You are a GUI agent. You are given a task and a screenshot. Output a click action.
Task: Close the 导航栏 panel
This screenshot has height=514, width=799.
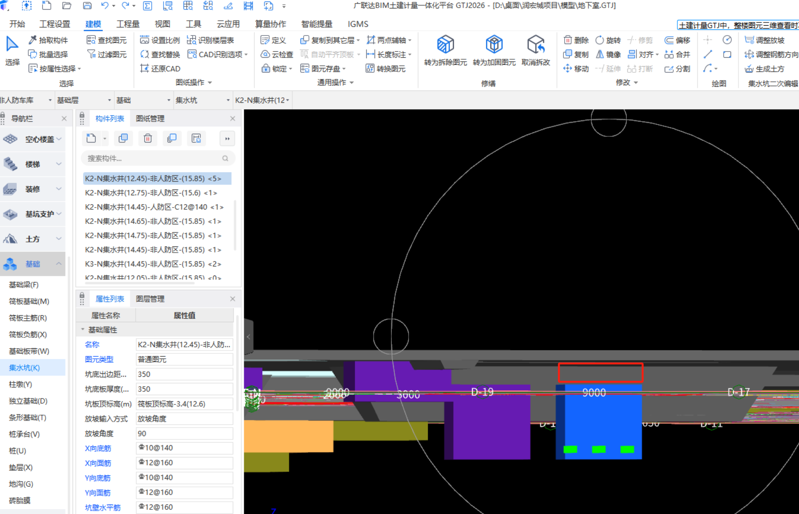coord(64,118)
